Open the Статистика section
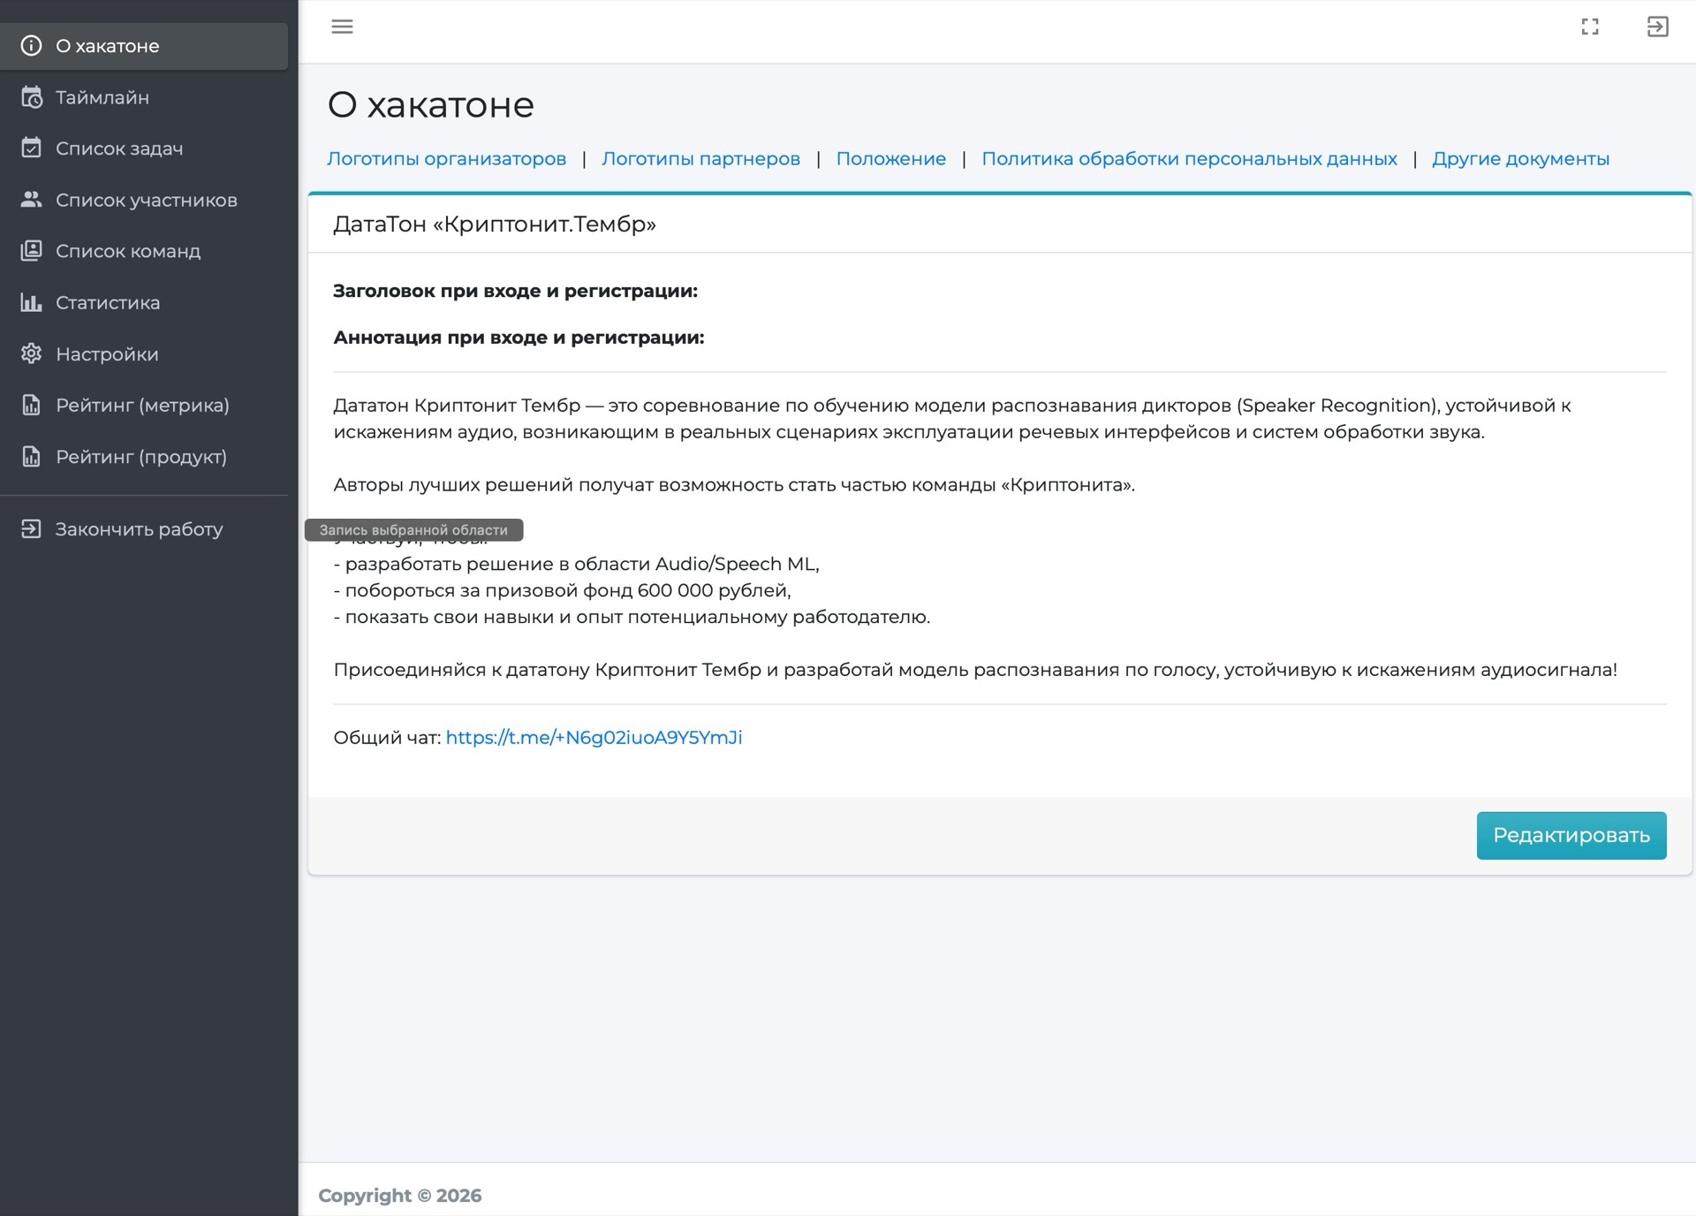This screenshot has height=1216, width=1696. tap(144, 302)
